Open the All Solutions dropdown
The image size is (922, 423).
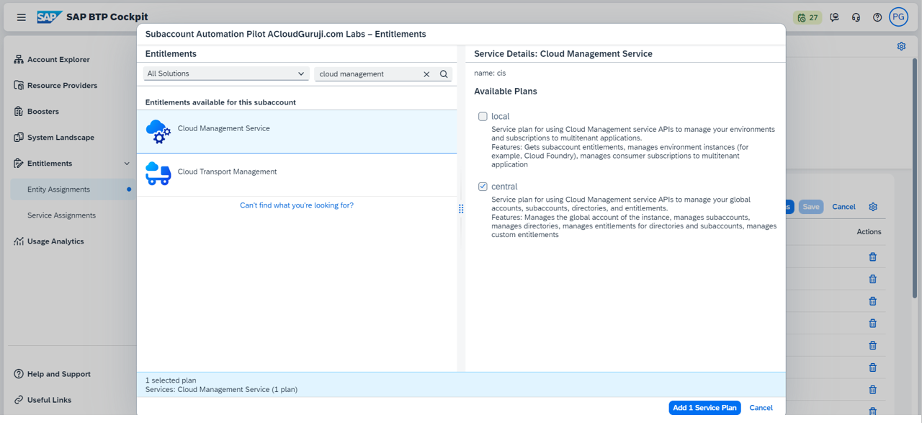pos(225,74)
